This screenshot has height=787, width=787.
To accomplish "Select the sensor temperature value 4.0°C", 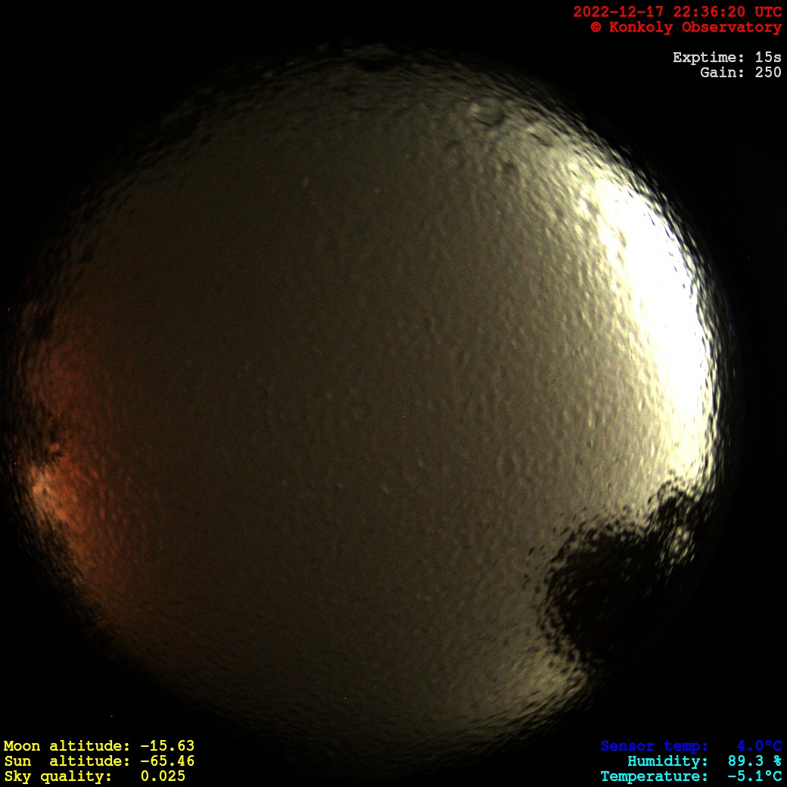I will pos(759,746).
